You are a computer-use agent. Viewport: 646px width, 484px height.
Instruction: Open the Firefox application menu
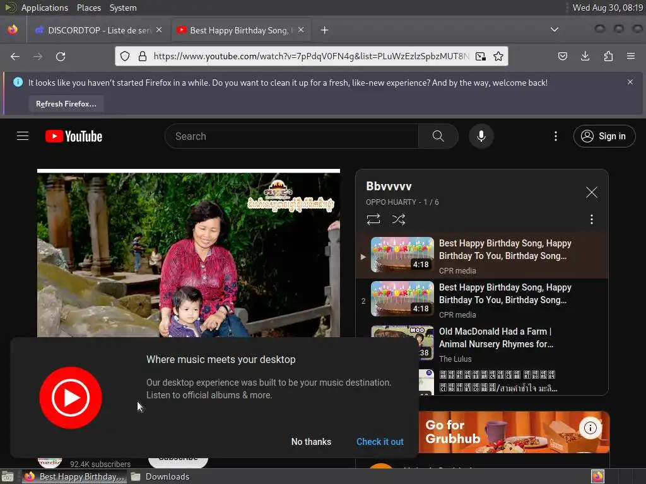(631, 56)
